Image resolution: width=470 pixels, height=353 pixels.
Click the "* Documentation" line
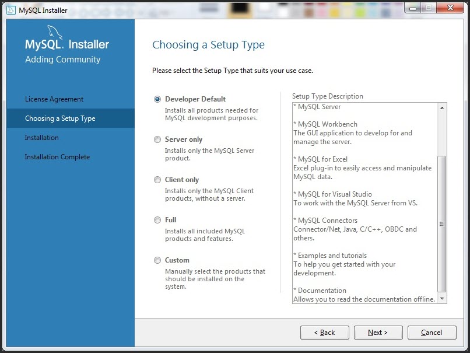(320, 291)
